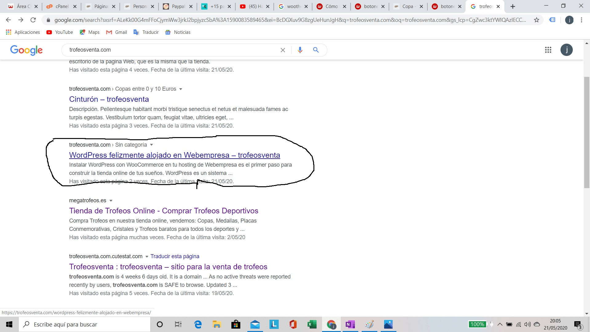Switch to the cPanel tab

click(61, 6)
